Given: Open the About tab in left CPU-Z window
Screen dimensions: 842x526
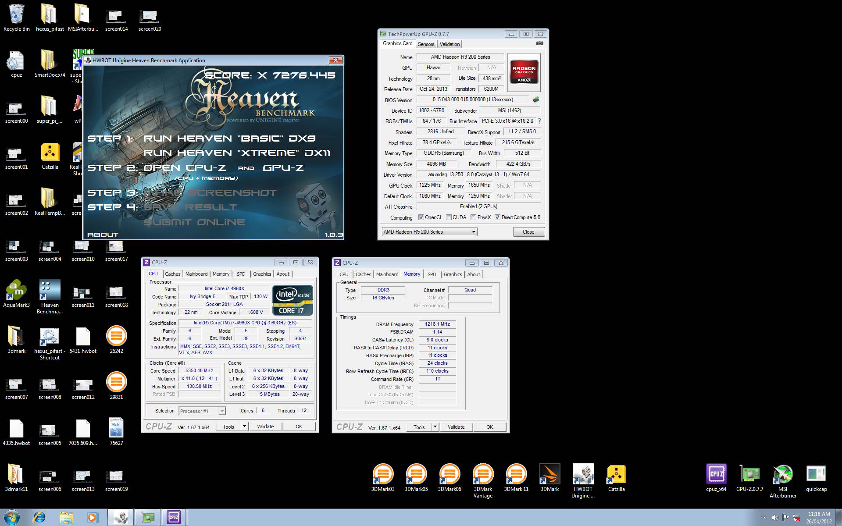Looking at the screenshot, I should tap(283, 274).
